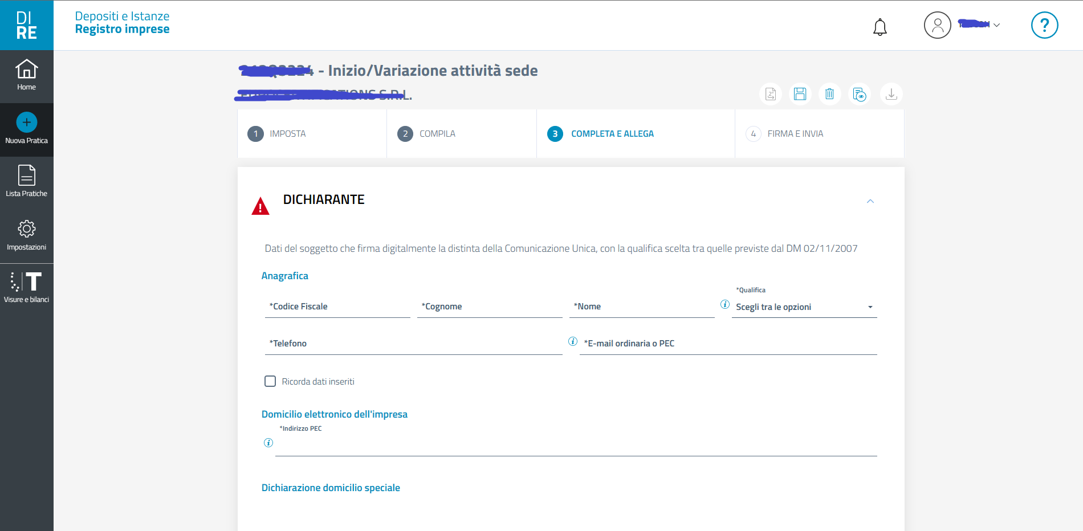The image size is (1083, 531).
Task: Click the save floppy disk icon
Action: [x=800, y=94]
